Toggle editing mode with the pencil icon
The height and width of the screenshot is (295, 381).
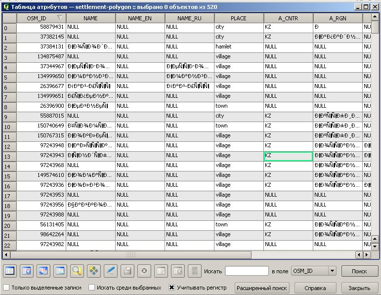[x=110, y=271]
